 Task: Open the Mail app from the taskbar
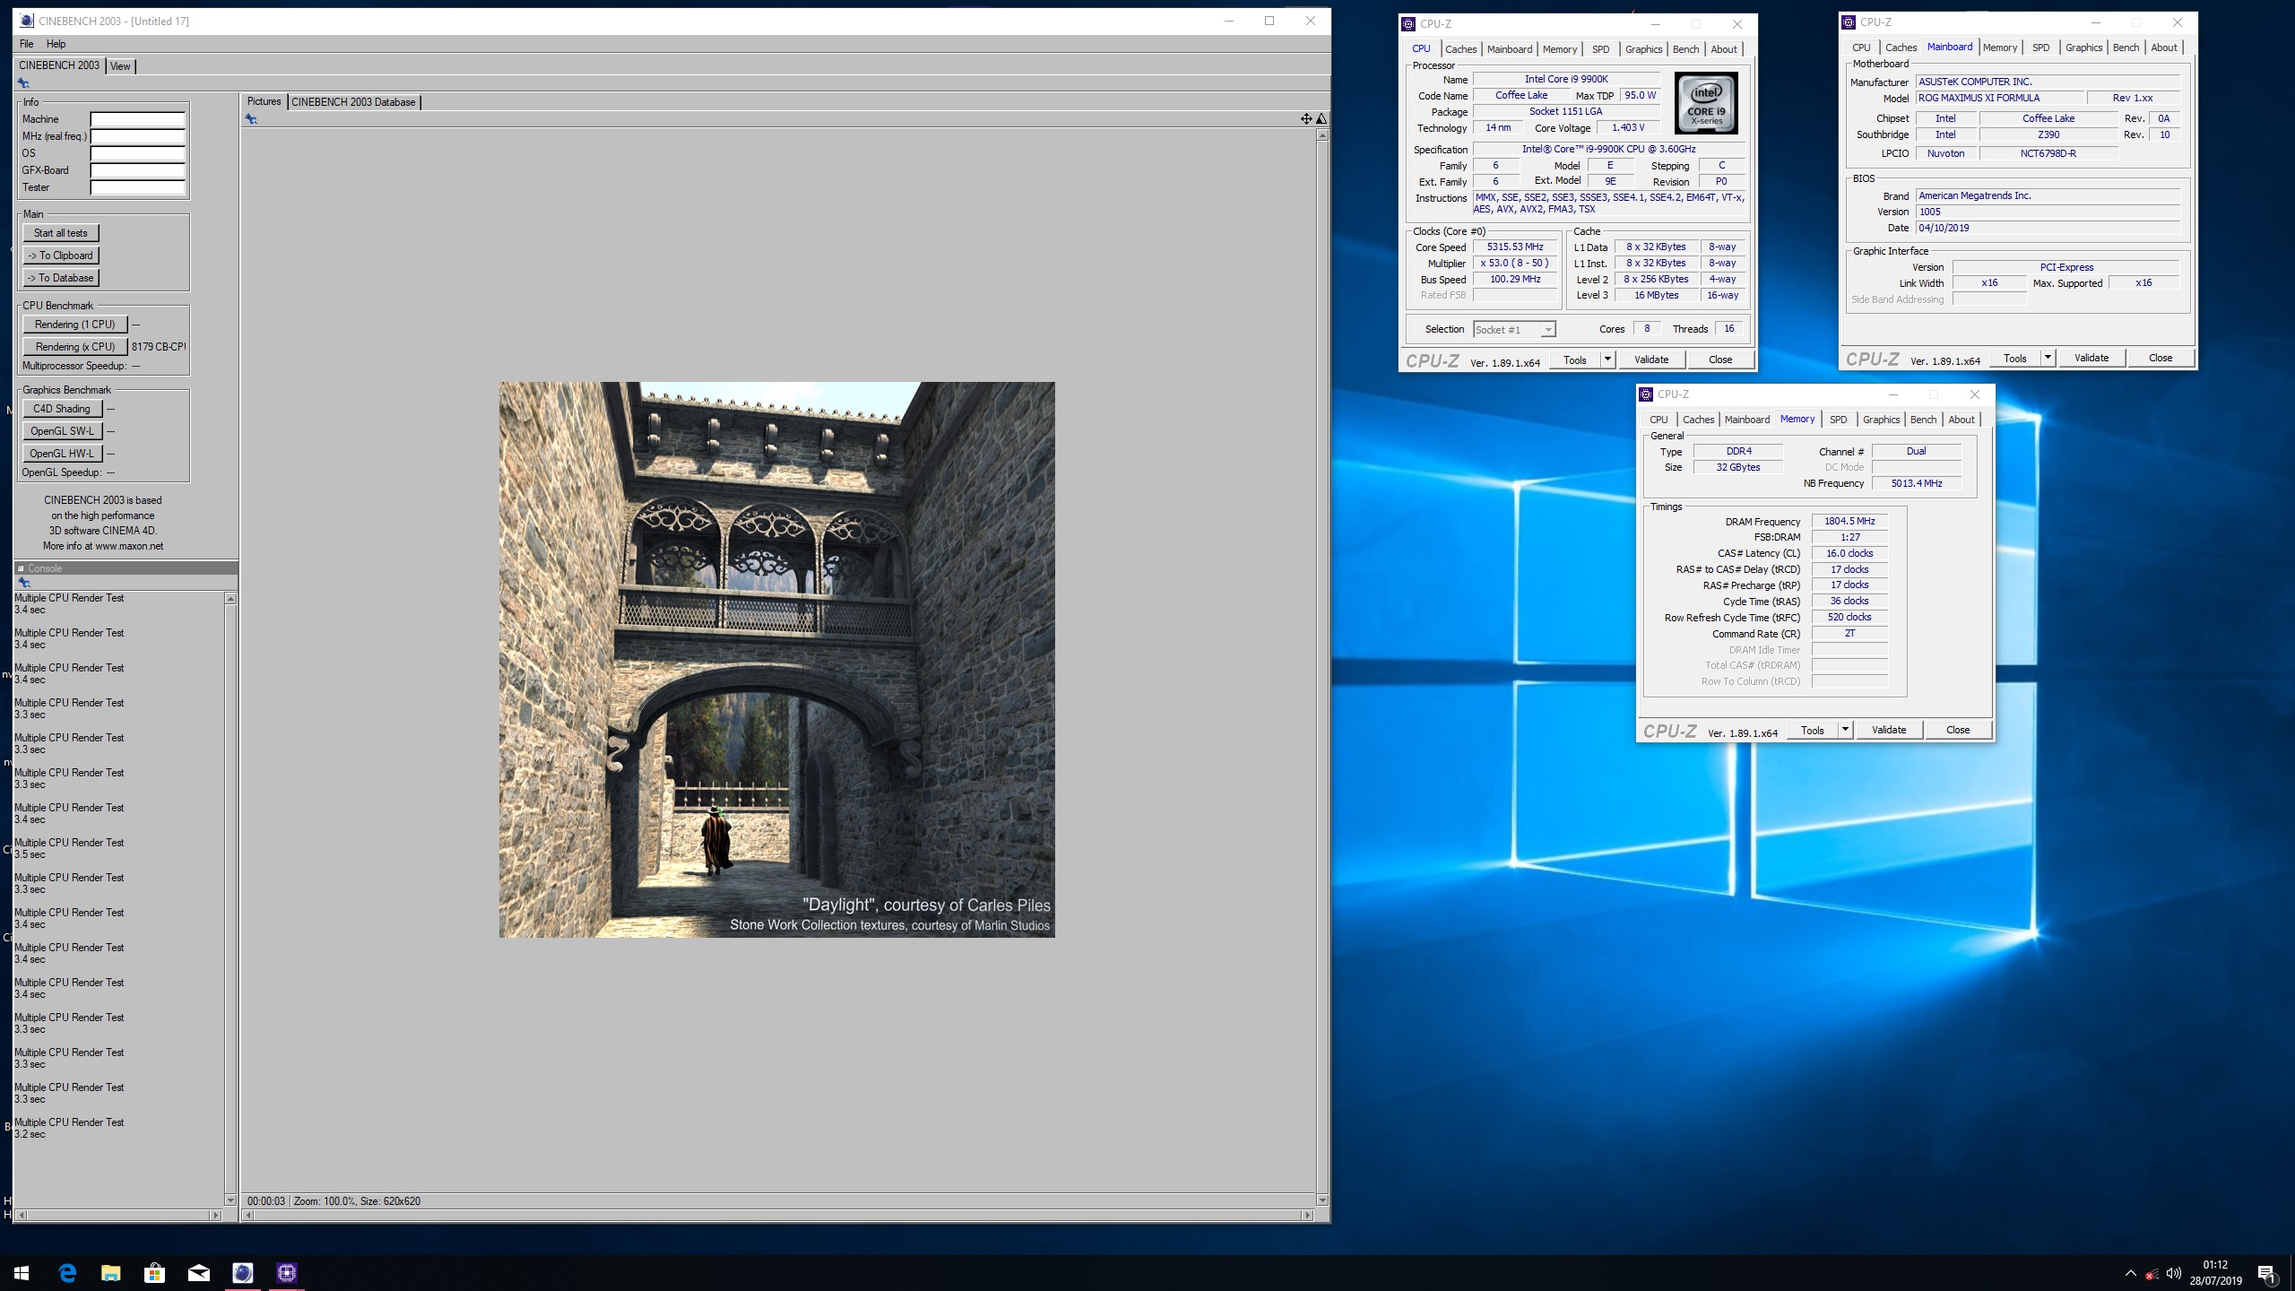[198, 1272]
